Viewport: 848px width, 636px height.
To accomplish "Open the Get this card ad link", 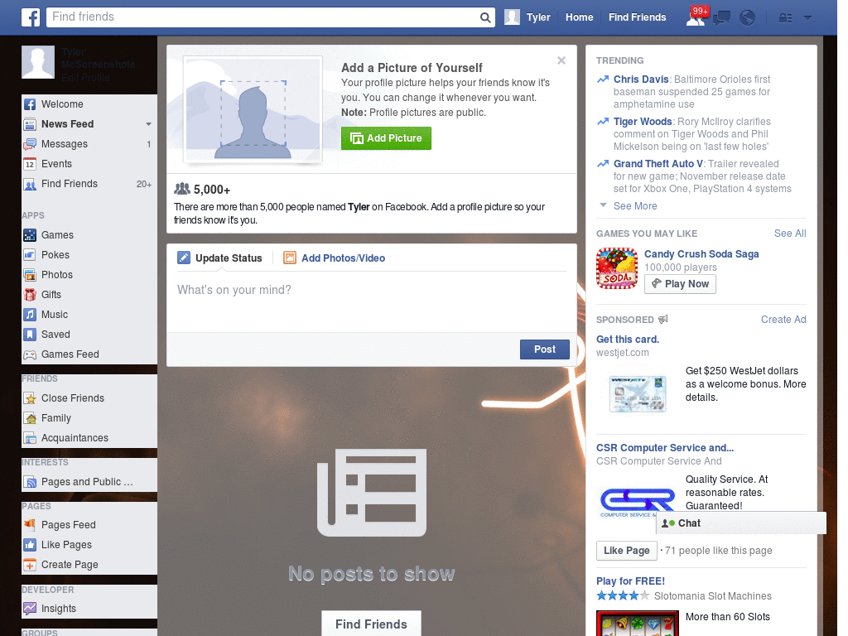I will tap(628, 340).
